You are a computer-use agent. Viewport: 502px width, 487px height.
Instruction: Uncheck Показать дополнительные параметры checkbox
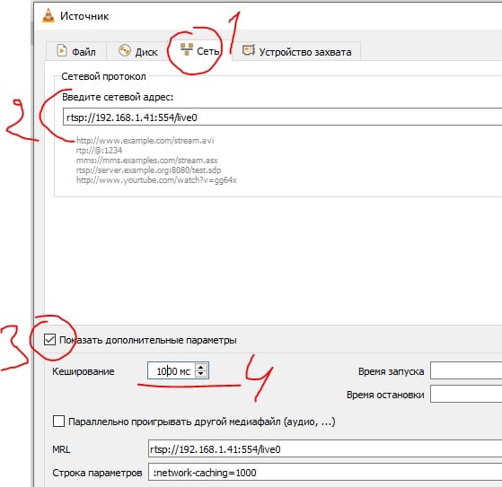50,340
